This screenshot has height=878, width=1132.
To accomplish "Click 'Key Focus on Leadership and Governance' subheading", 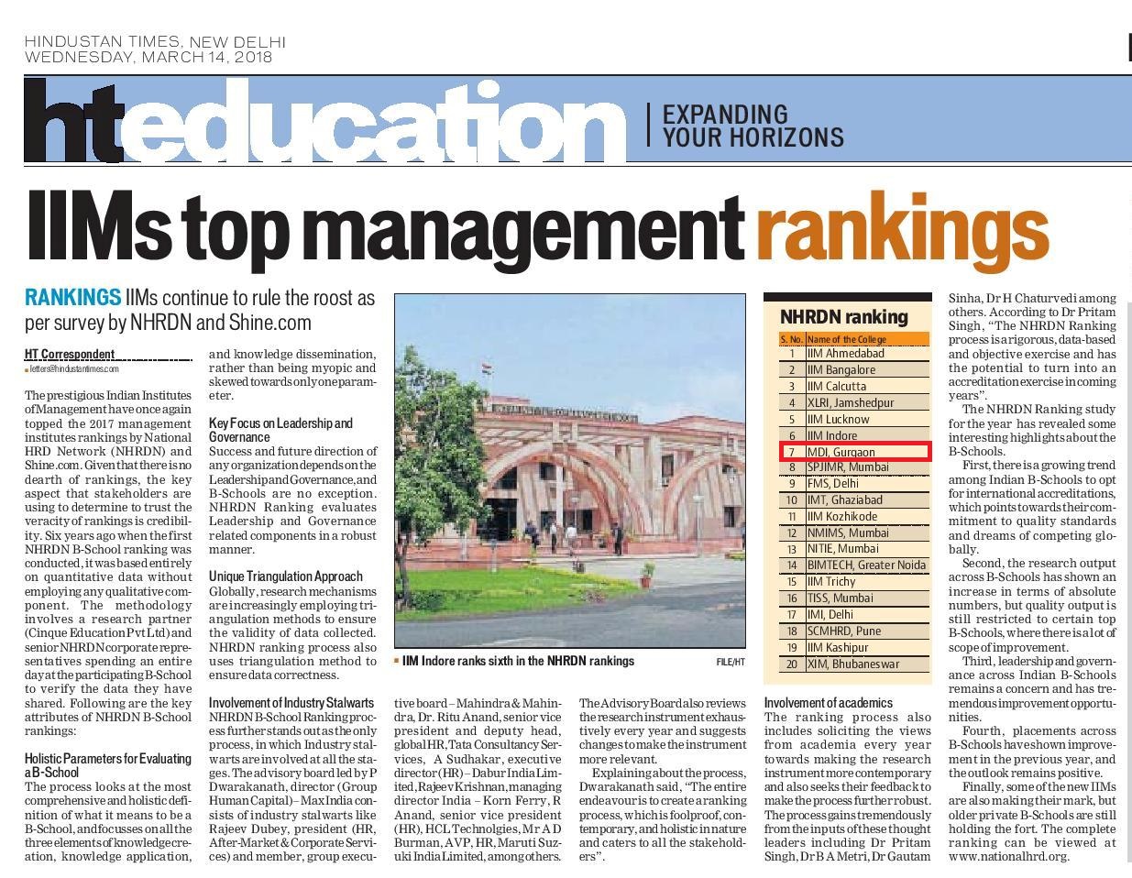I will click(x=280, y=430).
